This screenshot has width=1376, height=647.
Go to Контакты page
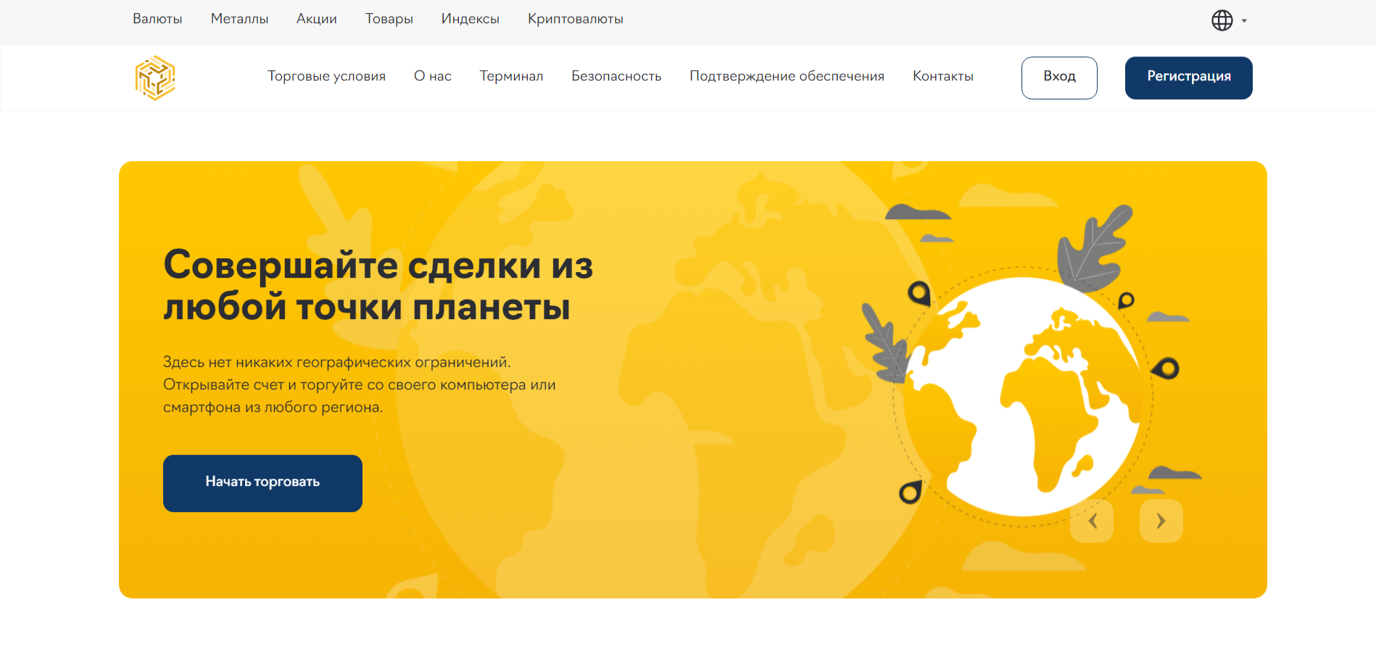pos(942,76)
